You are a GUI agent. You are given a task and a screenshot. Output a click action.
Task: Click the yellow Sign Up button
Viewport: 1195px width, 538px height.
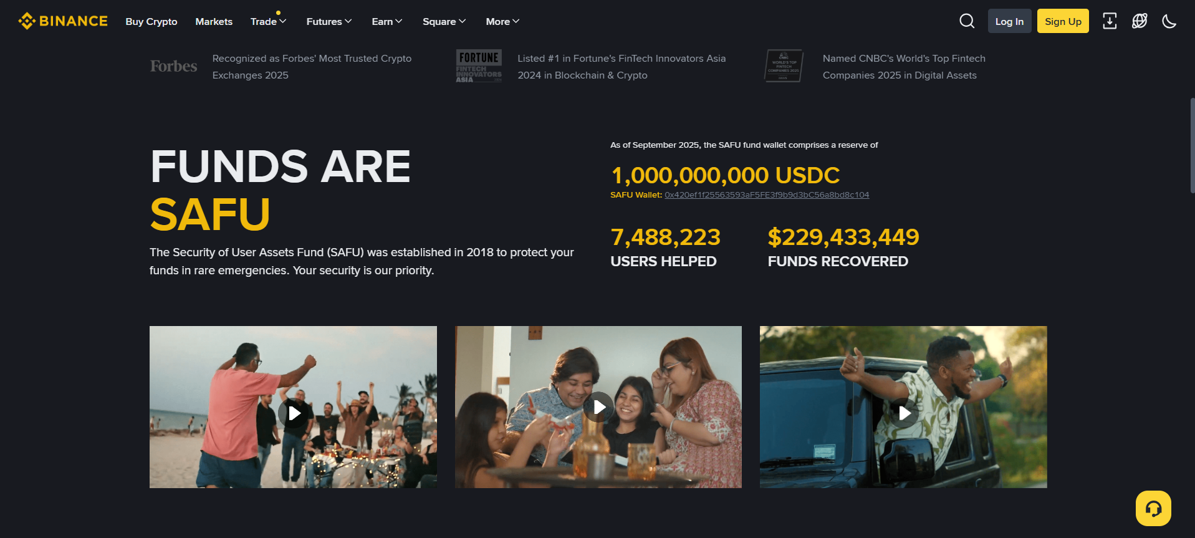[1062, 21]
